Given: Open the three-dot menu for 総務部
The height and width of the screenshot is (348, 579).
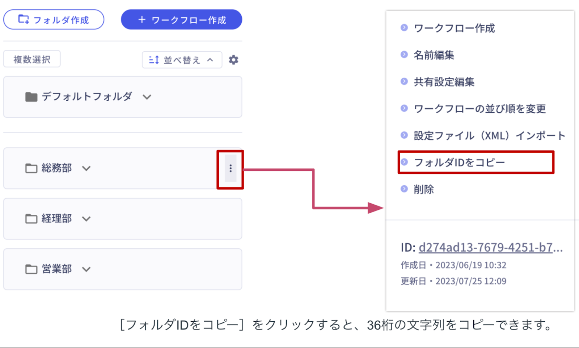Looking at the screenshot, I should 231,168.
